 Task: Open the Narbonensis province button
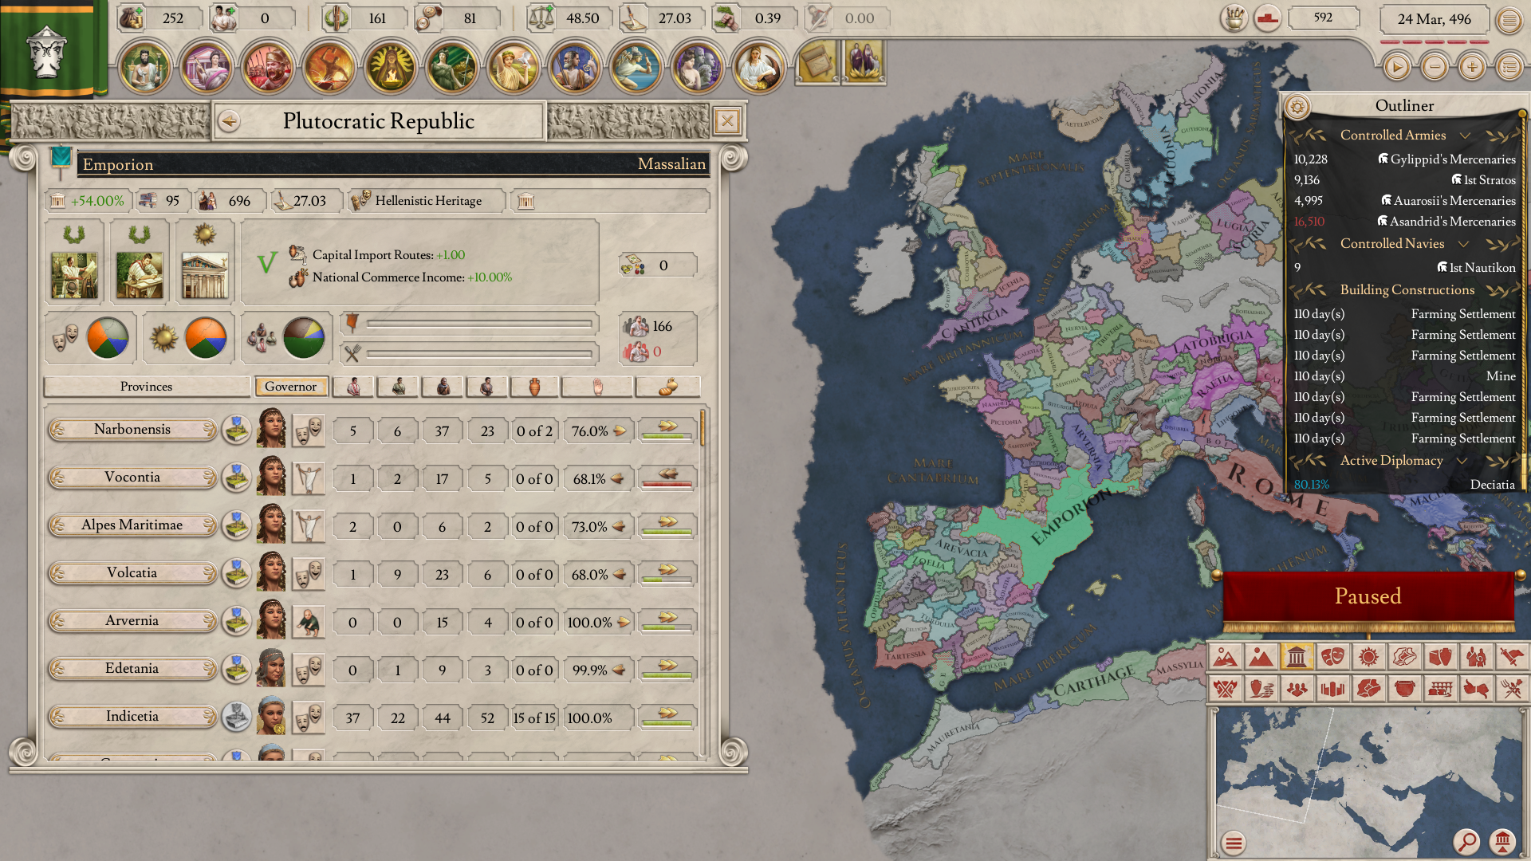click(x=132, y=430)
